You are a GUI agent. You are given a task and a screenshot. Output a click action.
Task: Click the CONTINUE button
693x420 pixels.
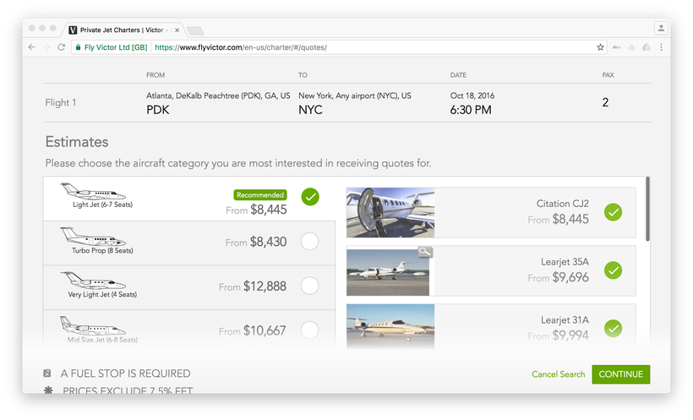click(620, 374)
